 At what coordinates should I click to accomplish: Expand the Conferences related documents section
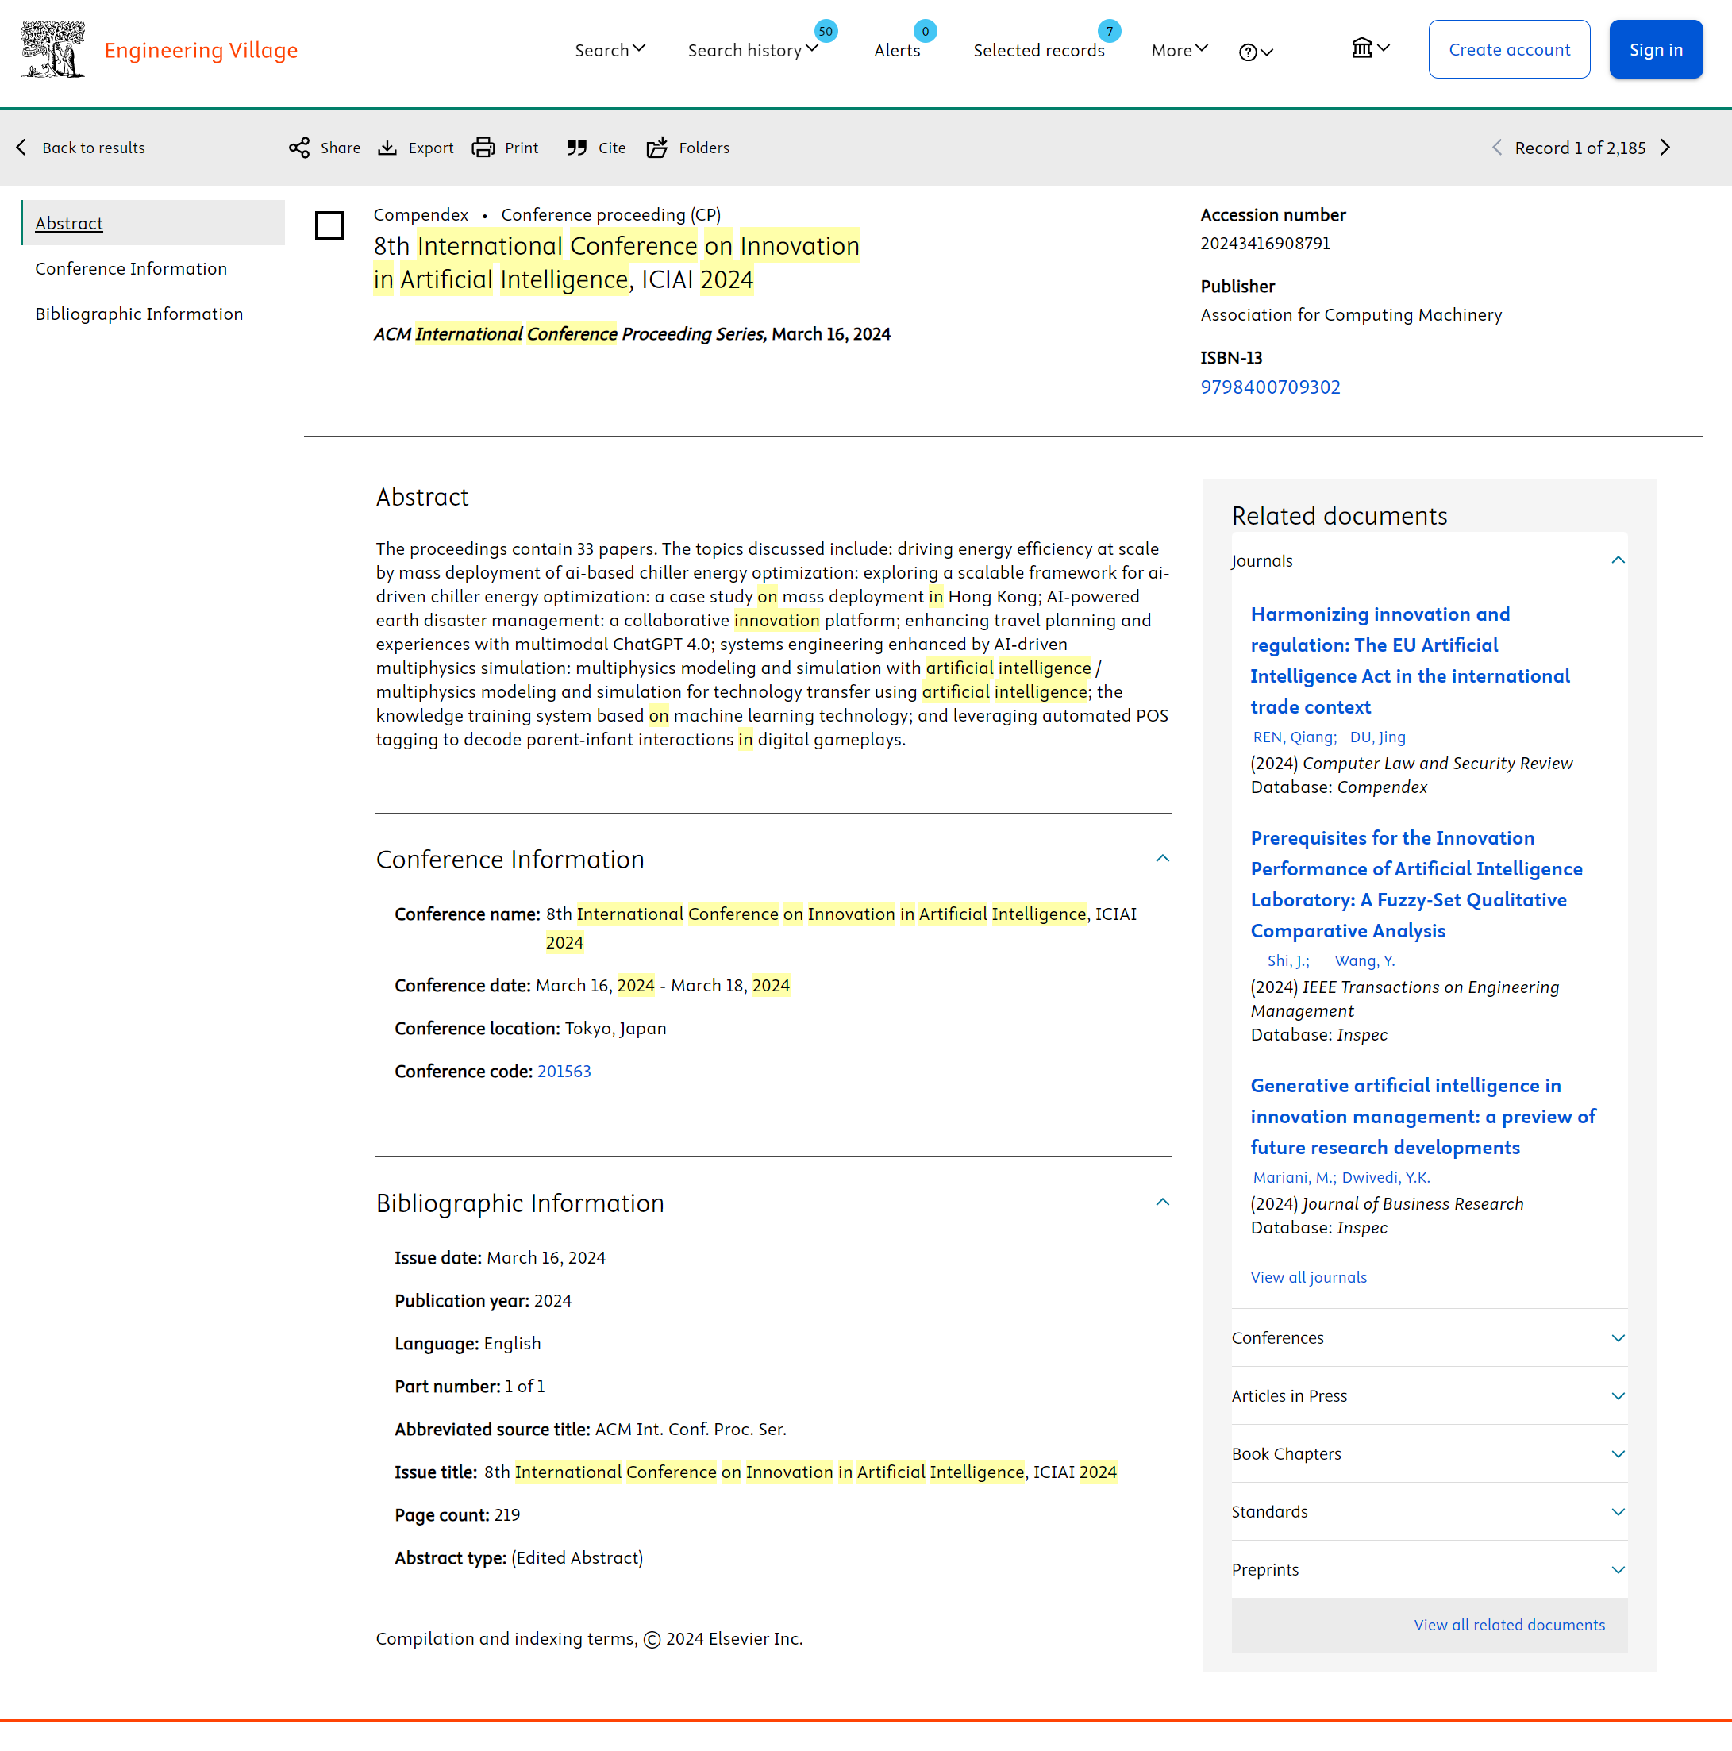click(1618, 1337)
